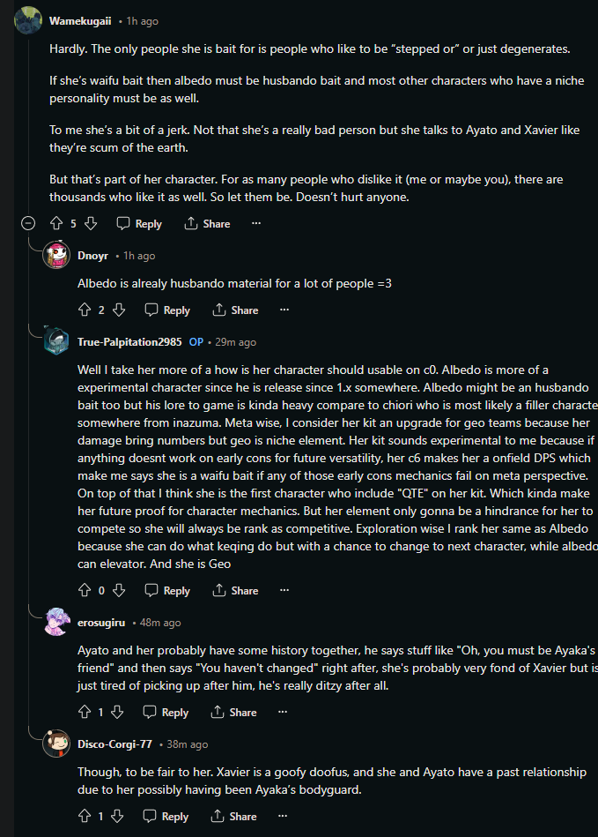This screenshot has width=598, height=837.
Task: Downvote Disco-Corgi-77's comment
Action: point(119,817)
